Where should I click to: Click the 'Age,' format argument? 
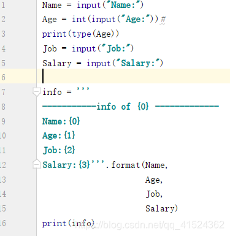pos(154,180)
